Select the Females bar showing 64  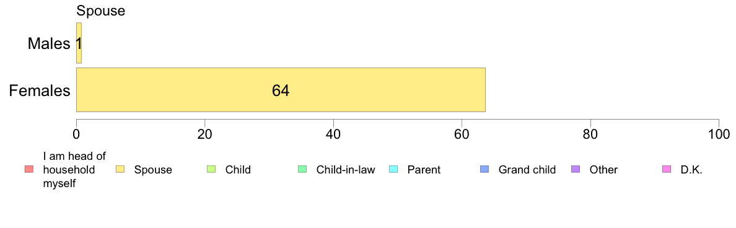coord(281,90)
